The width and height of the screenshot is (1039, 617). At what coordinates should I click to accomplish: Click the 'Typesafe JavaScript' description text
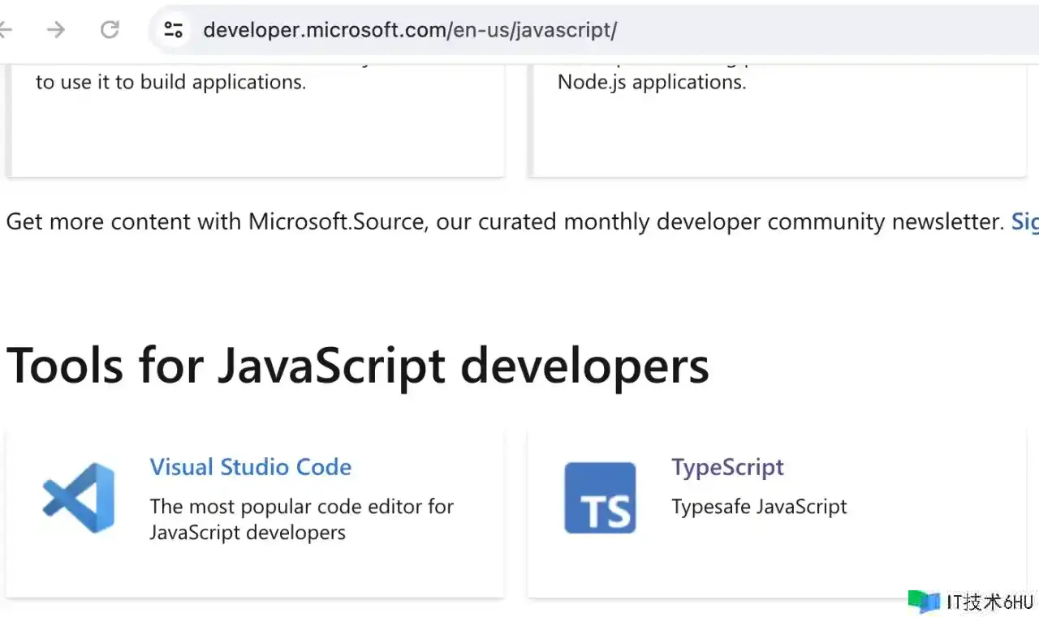[759, 507]
